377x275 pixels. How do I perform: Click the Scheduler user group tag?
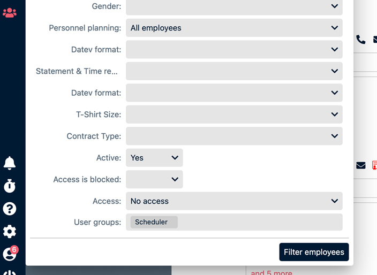click(152, 222)
